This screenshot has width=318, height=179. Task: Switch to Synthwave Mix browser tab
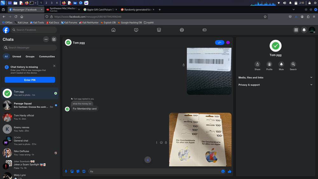63,10
